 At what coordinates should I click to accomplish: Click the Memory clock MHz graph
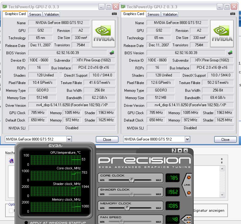(x=55, y=207)
